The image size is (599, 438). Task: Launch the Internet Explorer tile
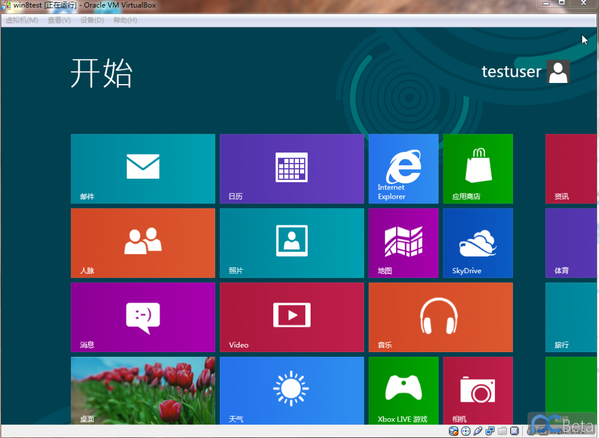(403, 169)
